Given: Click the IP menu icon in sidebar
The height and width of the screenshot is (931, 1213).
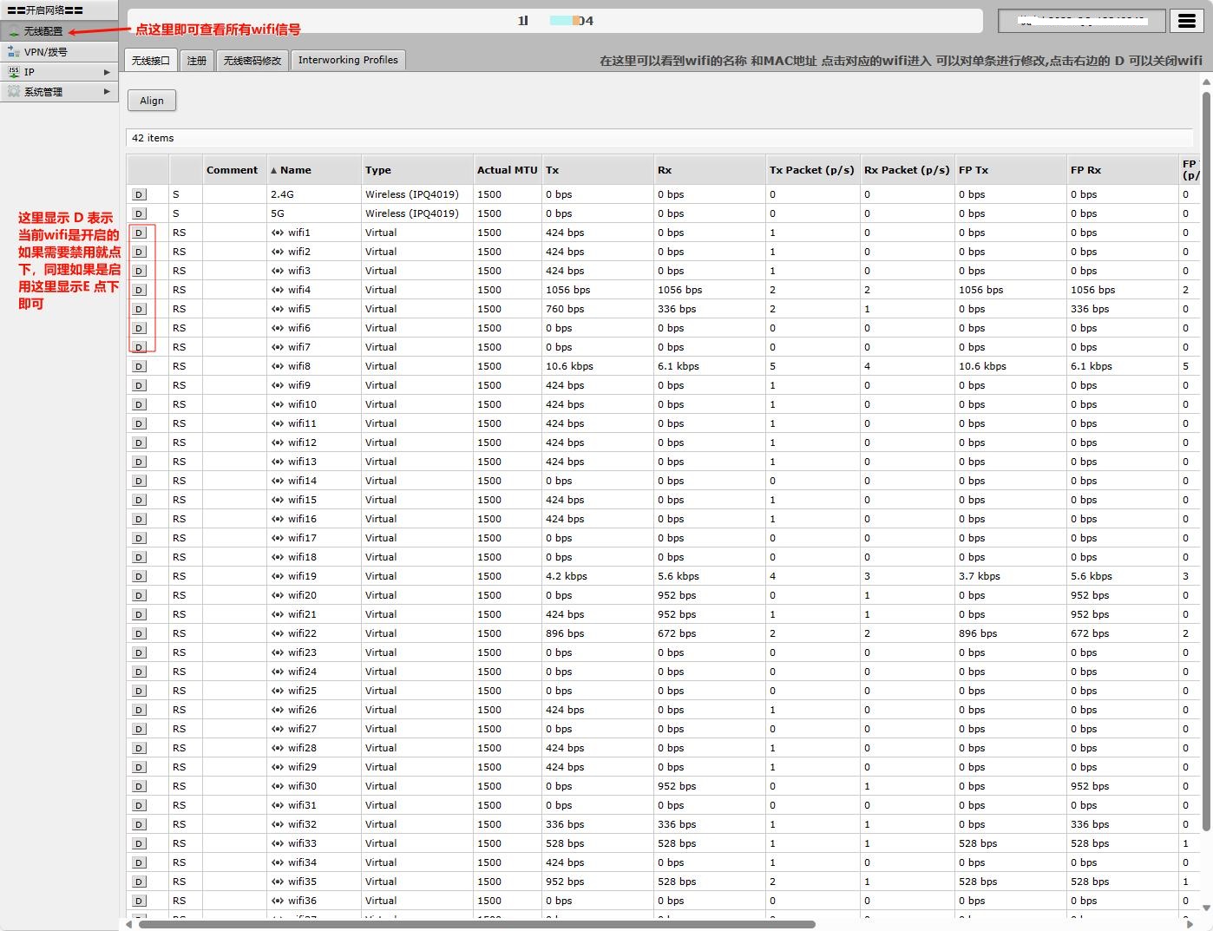Looking at the screenshot, I should (13, 72).
